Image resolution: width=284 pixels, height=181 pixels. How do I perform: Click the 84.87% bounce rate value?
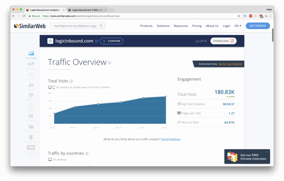coord(229,123)
